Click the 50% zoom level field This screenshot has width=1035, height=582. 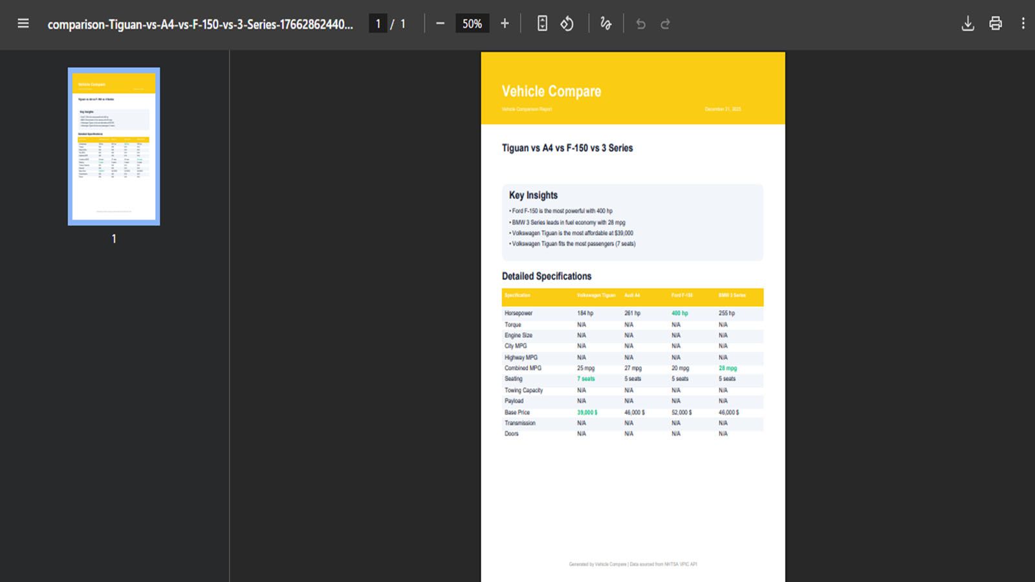click(472, 24)
